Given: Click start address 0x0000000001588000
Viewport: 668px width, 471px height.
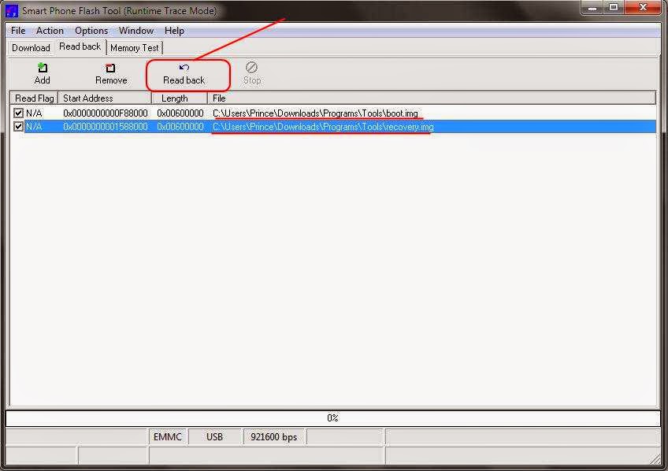Looking at the screenshot, I should coord(106,127).
